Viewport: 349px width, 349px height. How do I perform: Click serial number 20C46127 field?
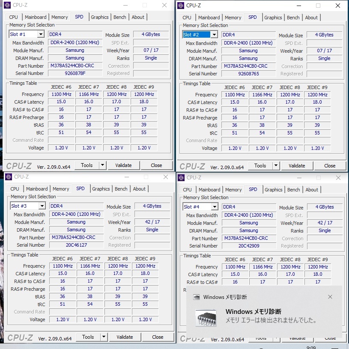(76, 245)
